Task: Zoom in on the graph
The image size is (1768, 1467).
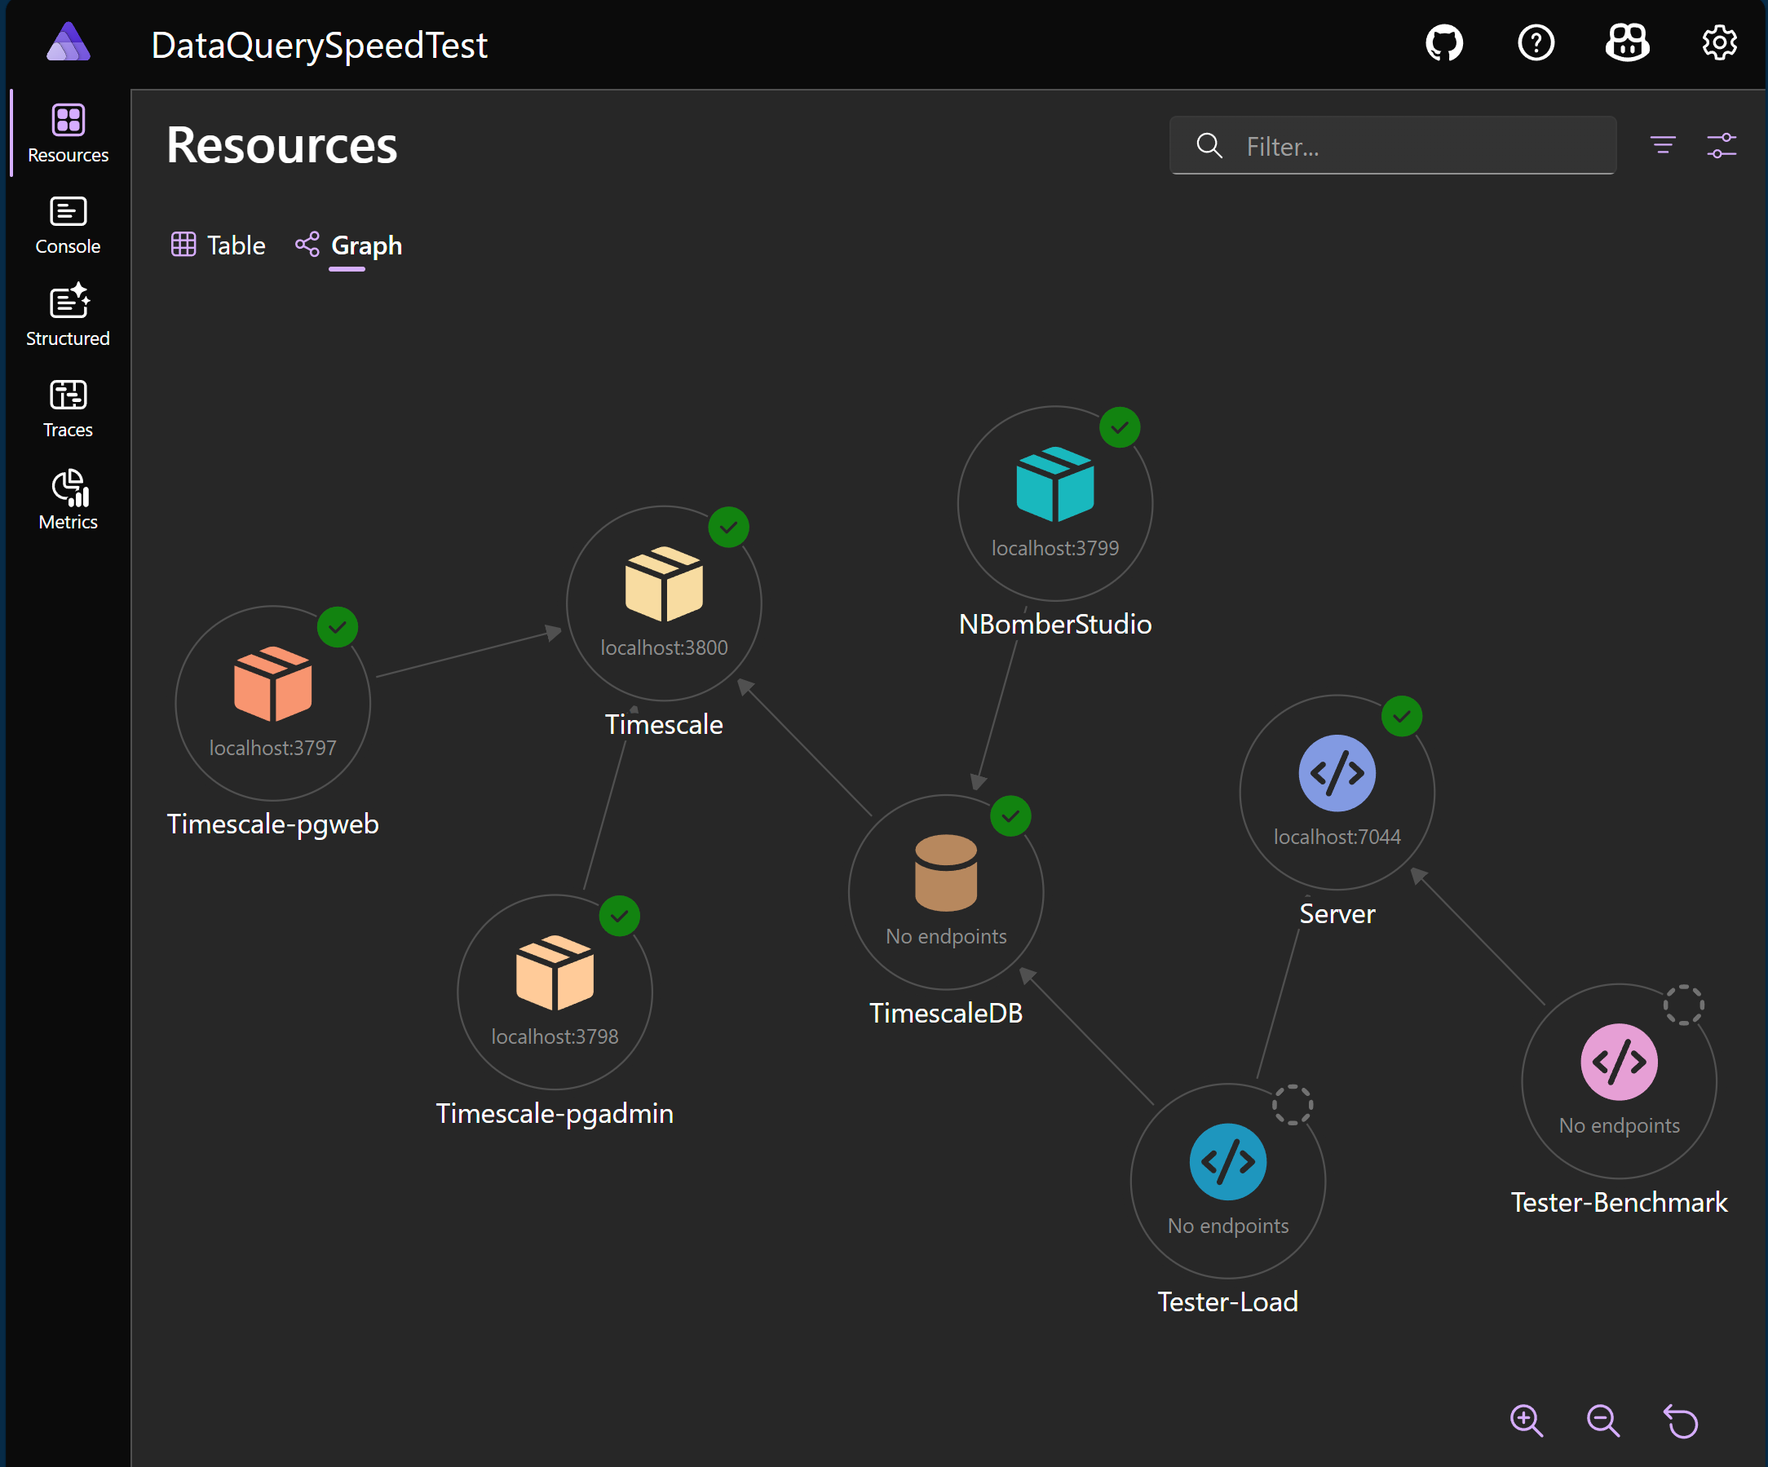Action: 1527,1421
